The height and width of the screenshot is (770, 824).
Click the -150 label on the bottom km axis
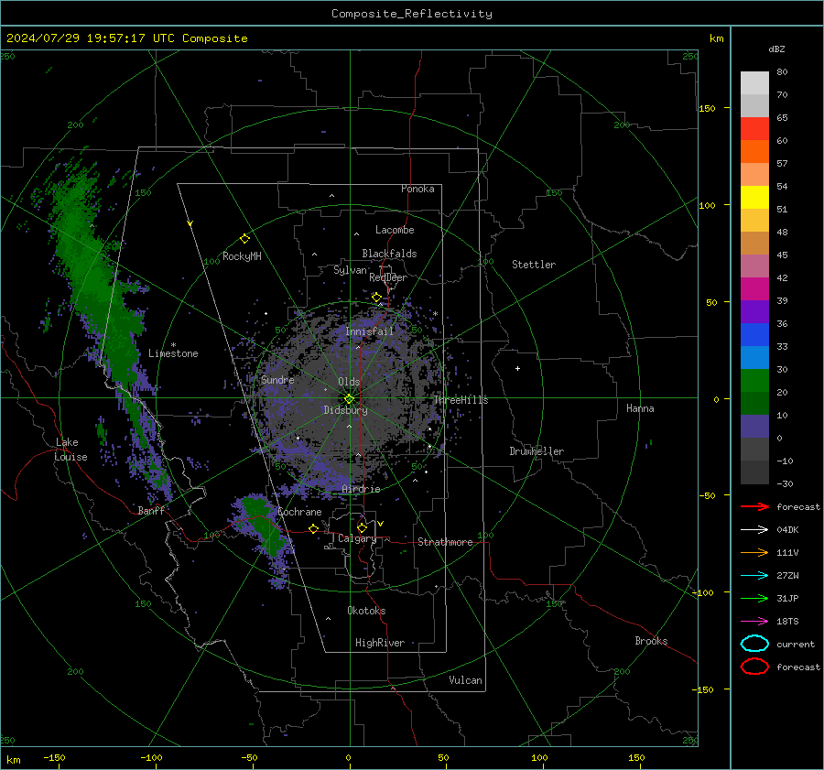54,757
